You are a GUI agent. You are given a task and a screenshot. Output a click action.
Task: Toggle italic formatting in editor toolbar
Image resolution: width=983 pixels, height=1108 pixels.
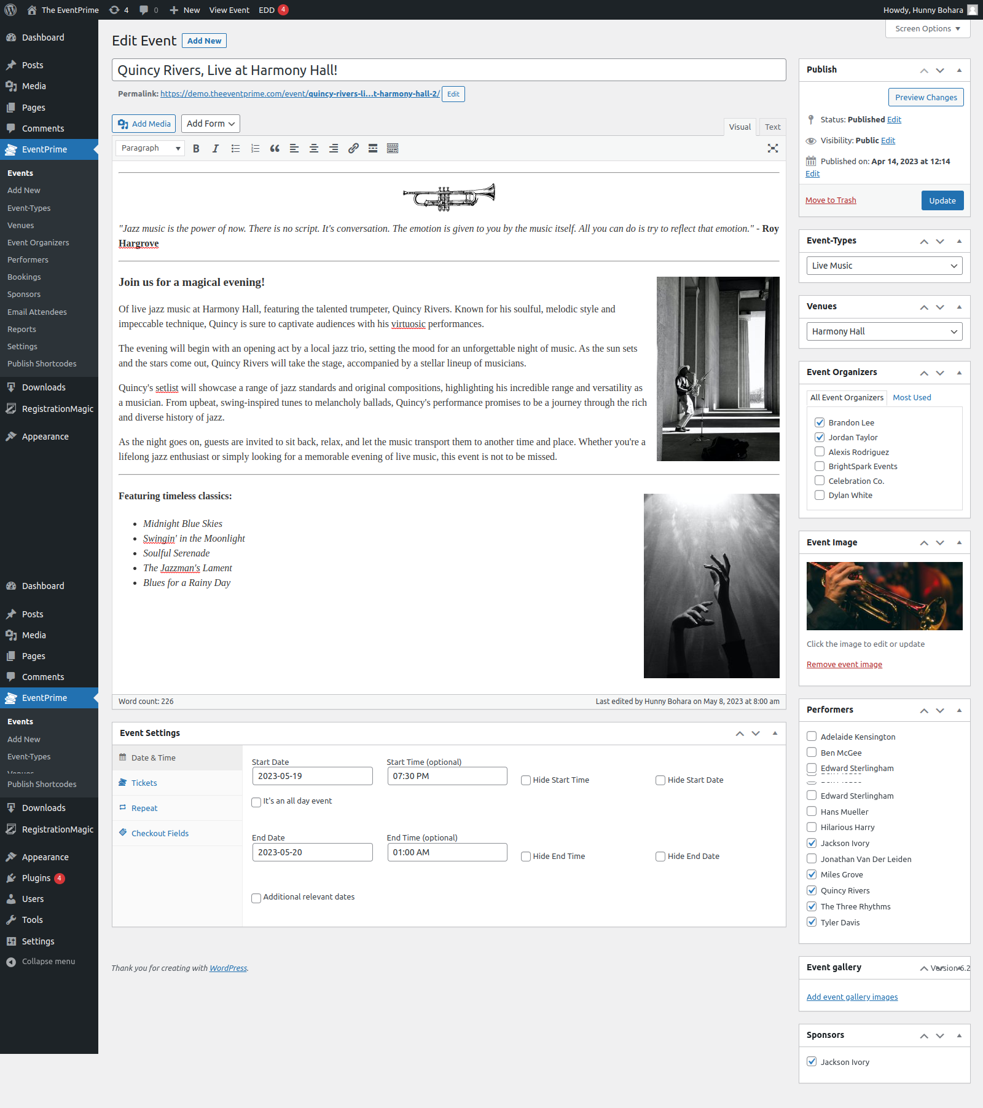[216, 148]
